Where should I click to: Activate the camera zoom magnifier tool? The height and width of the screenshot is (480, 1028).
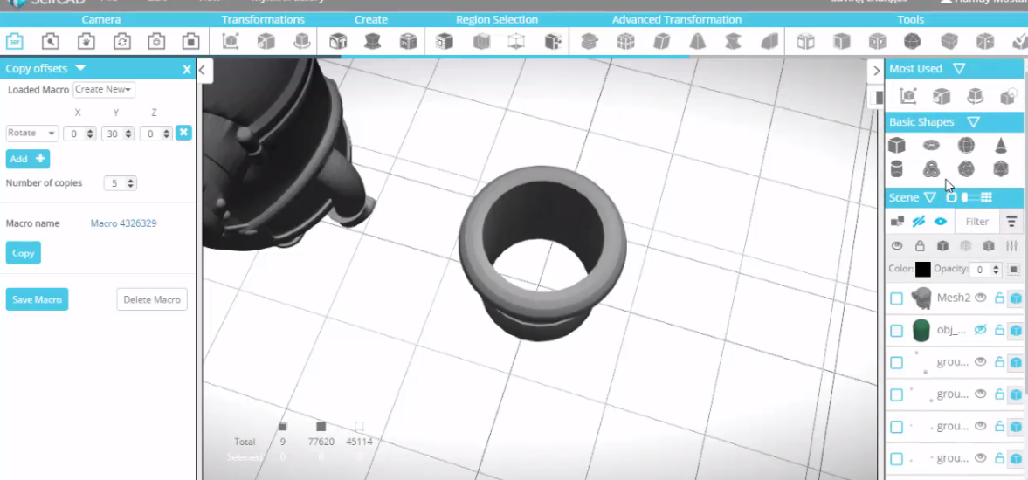tap(50, 42)
